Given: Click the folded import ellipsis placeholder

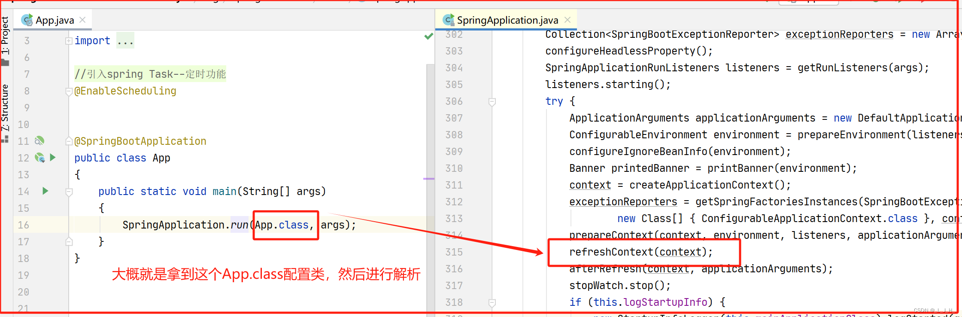Looking at the screenshot, I should (x=125, y=41).
